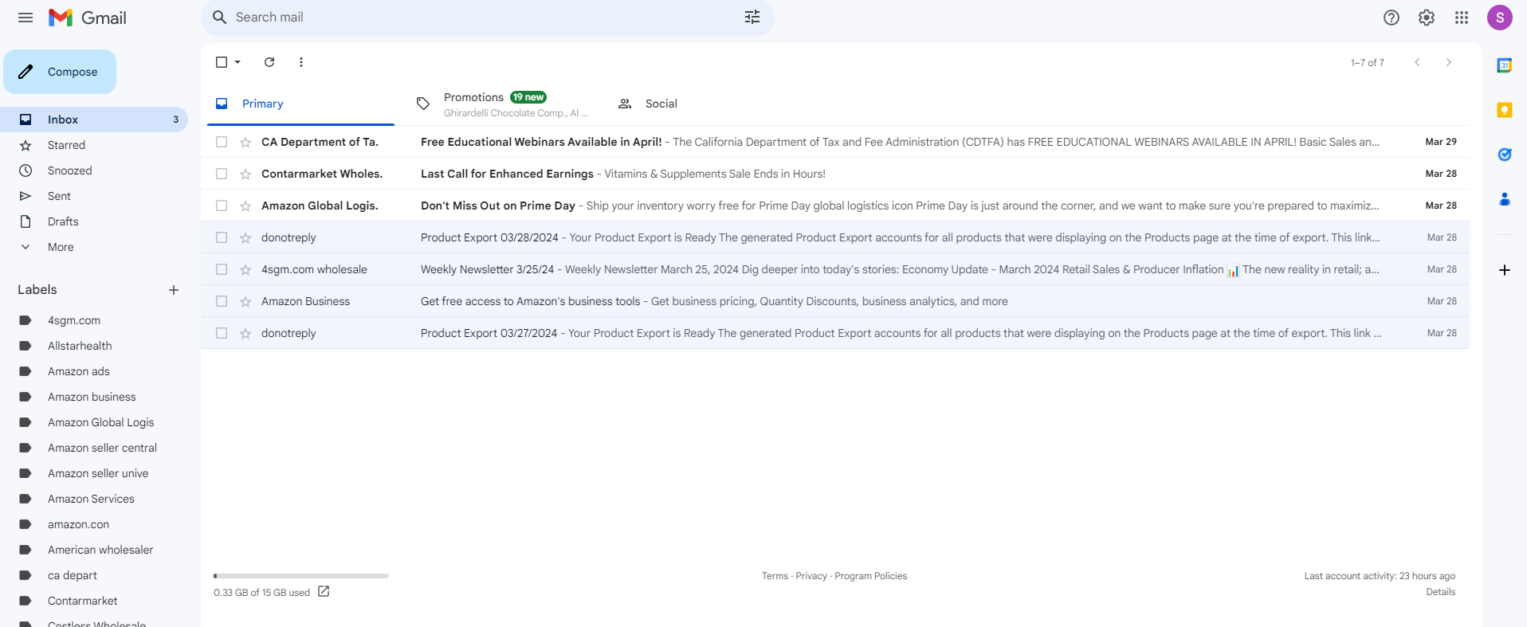Go to newer messages page arrow
1527x627 pixels.
tap(1417, 62)
